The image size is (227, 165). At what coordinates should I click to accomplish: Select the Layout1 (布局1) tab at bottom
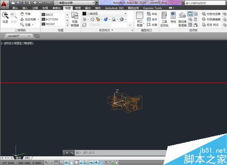pos(27,158)
